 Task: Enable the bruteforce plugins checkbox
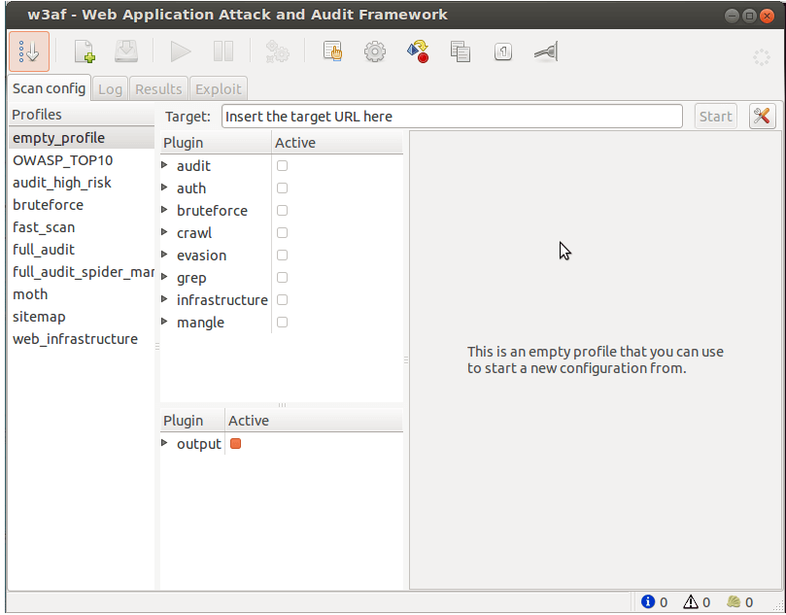point(282,210)
